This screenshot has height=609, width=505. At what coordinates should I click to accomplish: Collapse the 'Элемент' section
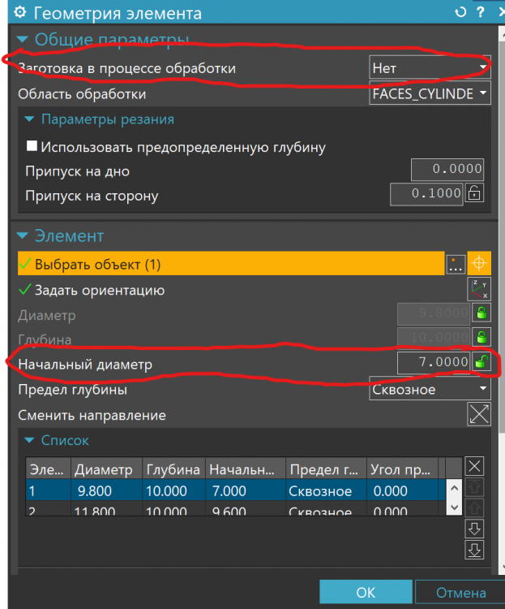21,236
